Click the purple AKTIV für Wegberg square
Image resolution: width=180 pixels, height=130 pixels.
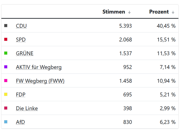(6, 67)
